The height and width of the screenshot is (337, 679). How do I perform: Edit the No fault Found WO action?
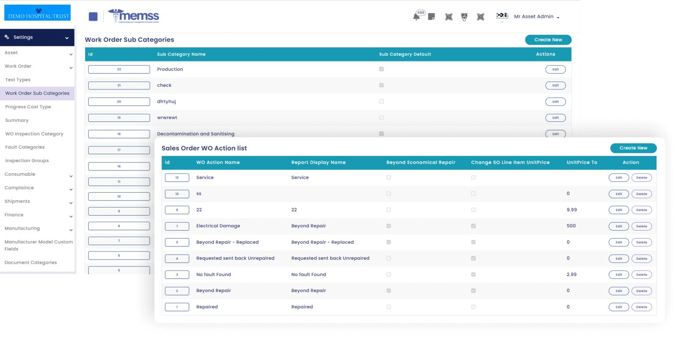tap(619, 275)
